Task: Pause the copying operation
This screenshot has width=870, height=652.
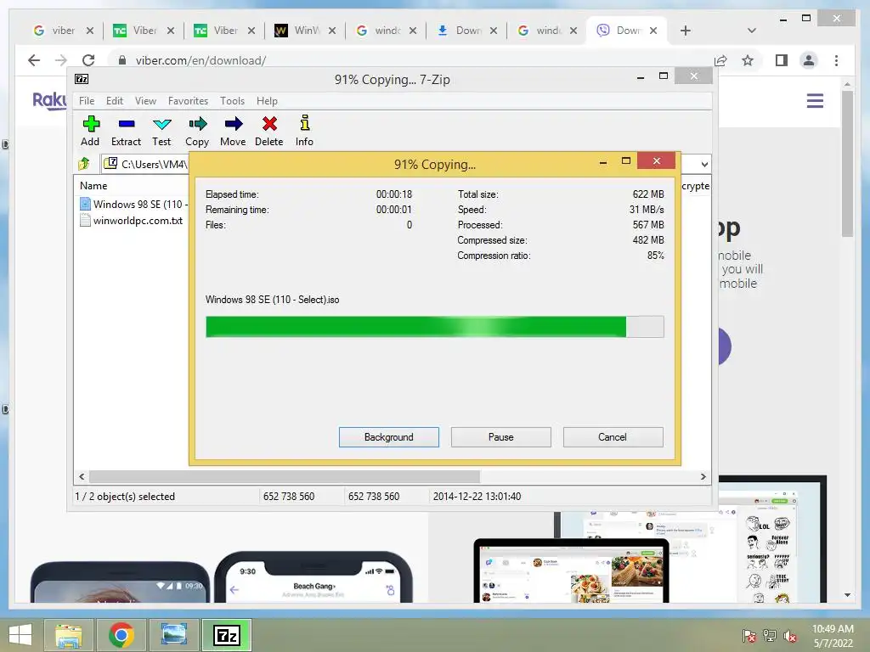Action: tap(501, 437)
